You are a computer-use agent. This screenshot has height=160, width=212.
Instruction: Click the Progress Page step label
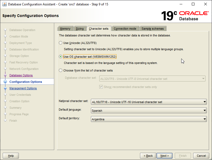19,114
